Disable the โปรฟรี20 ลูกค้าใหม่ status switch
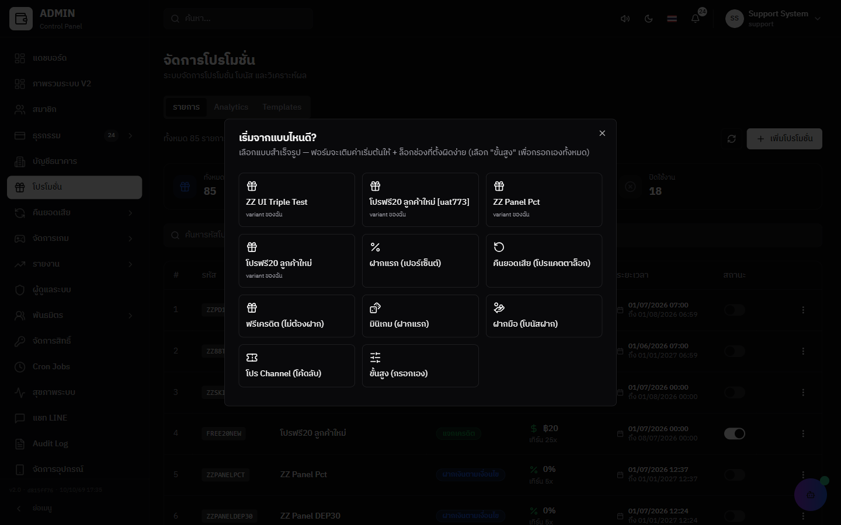The width and height of the screenshot is (841, 525). (x=734, y=433)
